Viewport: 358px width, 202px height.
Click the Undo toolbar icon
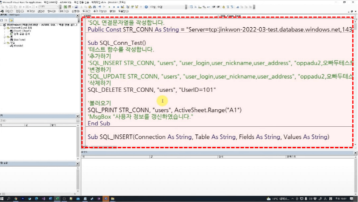tap(100, 7)
